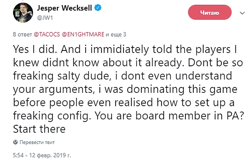
Task: Toggle the red Читаю follow button
Action: pos(209,13)
